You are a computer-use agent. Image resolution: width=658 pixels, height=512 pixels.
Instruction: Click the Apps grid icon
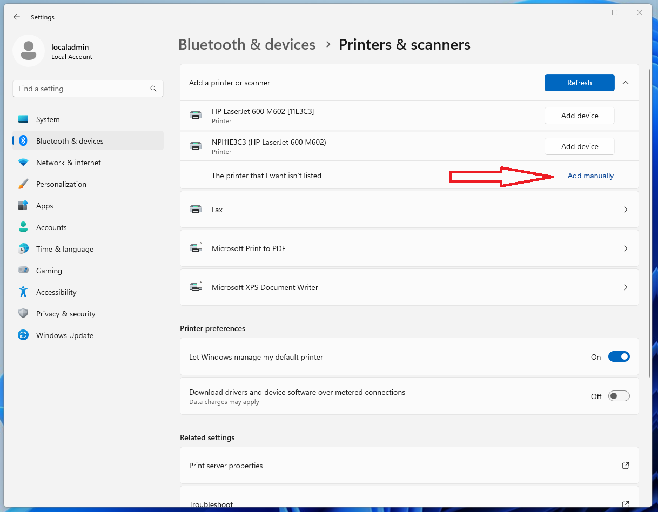pos(23,206)
